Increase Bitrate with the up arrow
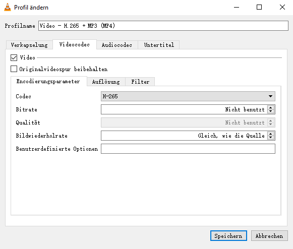 click(x=271, y=107)
